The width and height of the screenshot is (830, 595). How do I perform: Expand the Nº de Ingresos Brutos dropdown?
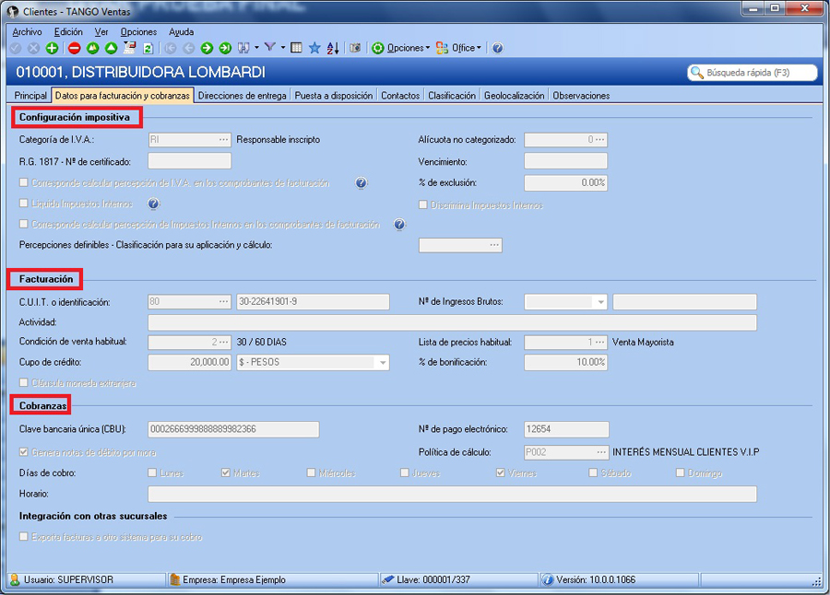pos(600,302)
